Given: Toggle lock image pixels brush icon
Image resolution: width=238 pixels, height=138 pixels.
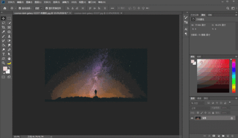Looking at the screenshot, I should coord(202,113).
